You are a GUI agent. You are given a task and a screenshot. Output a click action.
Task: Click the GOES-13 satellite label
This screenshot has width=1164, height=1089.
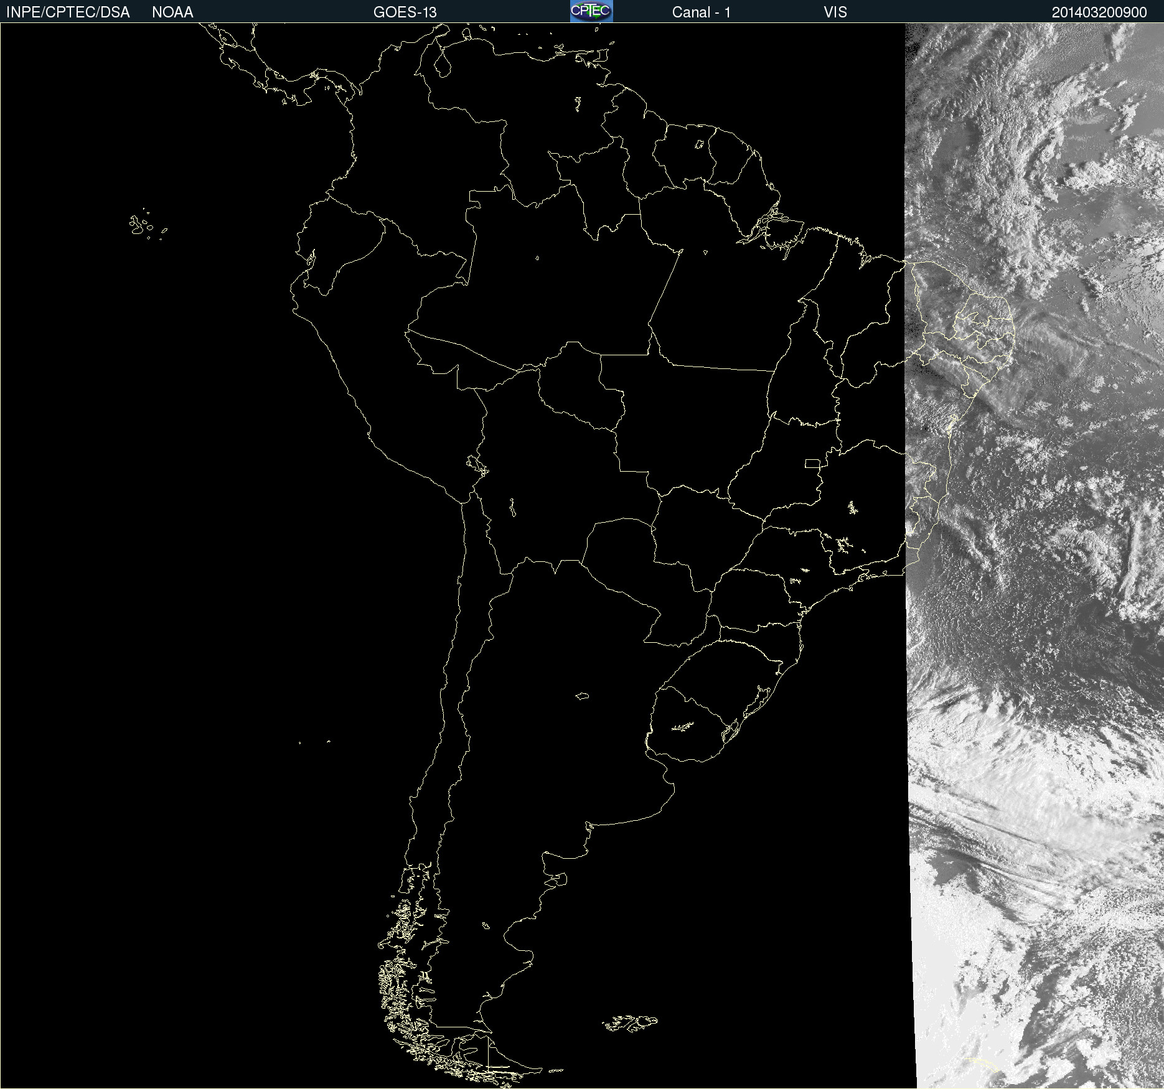click(x=405, y=12)
